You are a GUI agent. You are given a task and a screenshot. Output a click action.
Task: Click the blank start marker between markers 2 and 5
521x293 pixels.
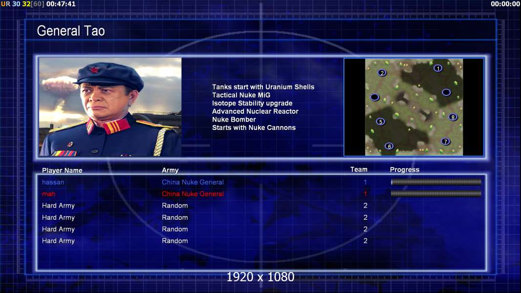[x=374, y=97]
